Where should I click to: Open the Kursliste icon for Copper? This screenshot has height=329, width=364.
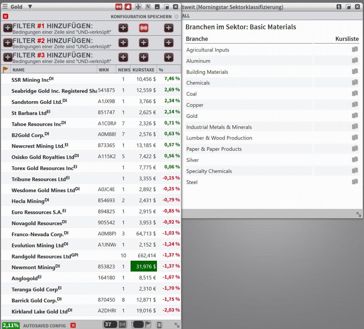355,104
